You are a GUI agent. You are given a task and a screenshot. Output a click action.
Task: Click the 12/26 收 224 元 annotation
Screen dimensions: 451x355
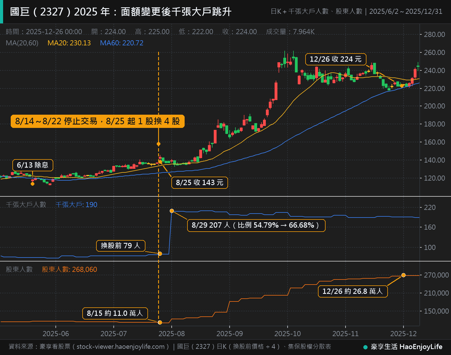pos(336,59)
